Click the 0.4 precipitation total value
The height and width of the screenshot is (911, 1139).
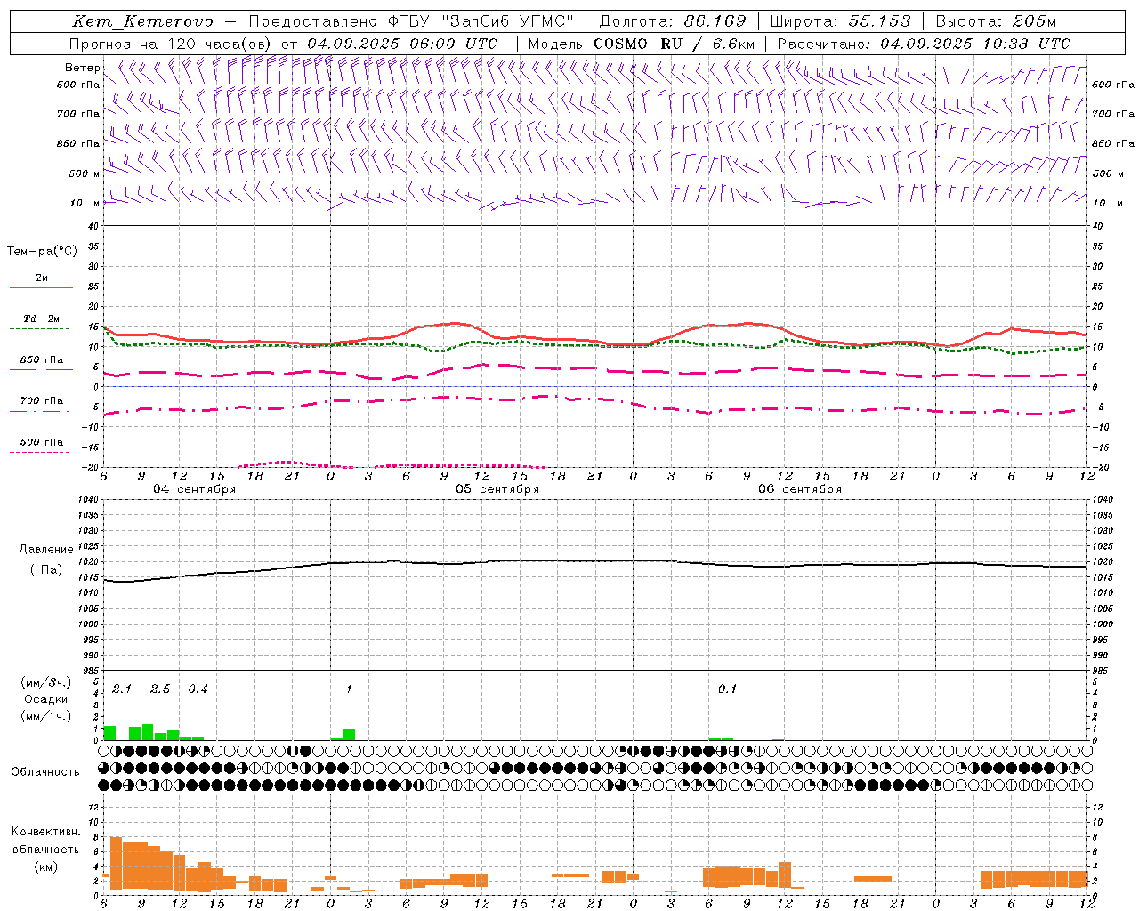(198, 689)
